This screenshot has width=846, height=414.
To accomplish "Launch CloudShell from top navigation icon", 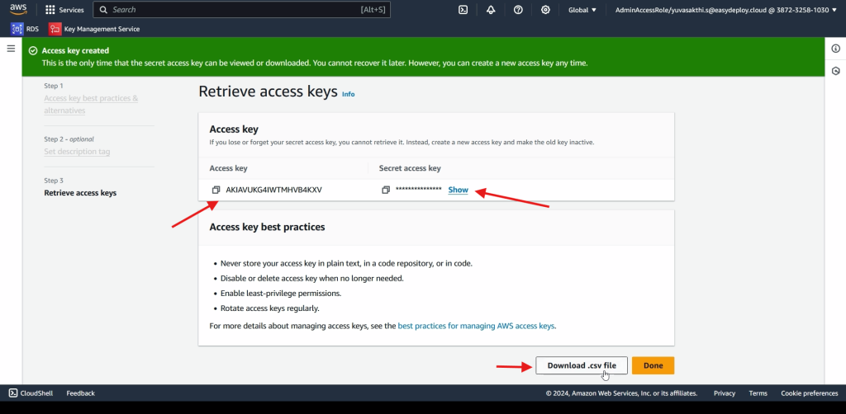I will [463, 10].
